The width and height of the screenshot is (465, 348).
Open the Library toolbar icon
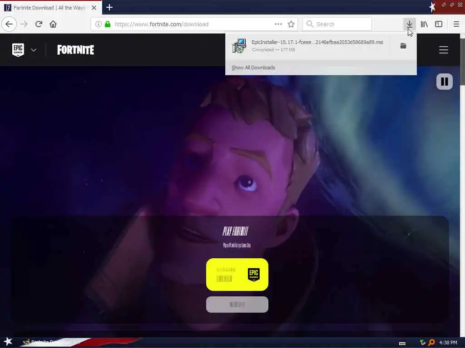tap(424, 24)
